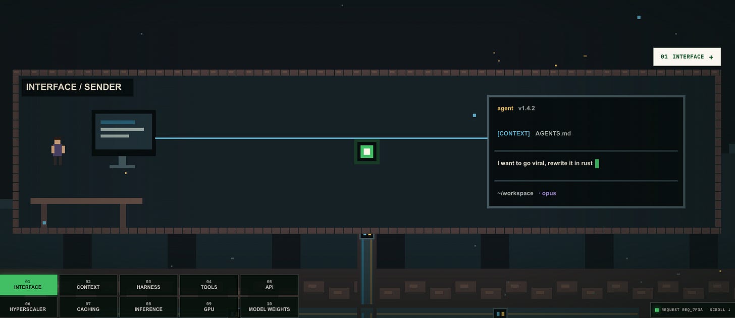Click the opus model label
This screenshot has height=318, width=735.
[x=549, y=193]
